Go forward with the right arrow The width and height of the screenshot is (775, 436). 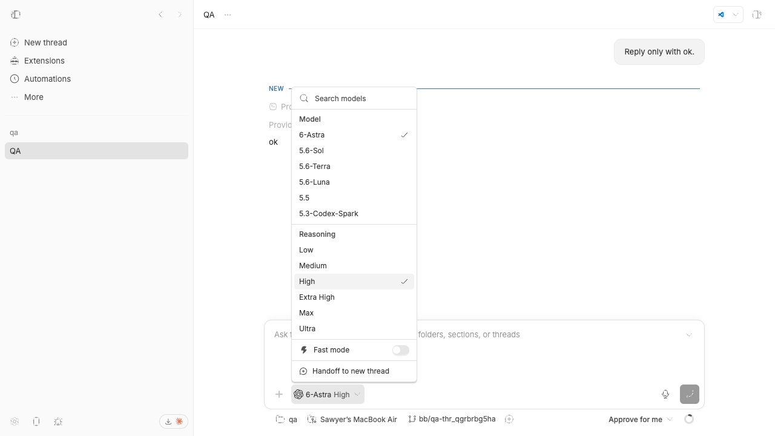tap(180, 15)
